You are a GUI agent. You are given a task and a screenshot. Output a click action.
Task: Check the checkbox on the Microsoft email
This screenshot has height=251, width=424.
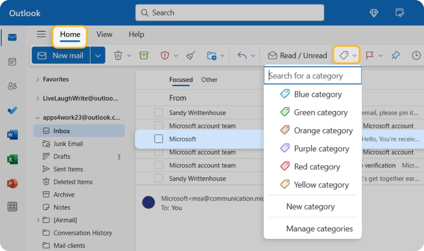[x=159, y=139]
